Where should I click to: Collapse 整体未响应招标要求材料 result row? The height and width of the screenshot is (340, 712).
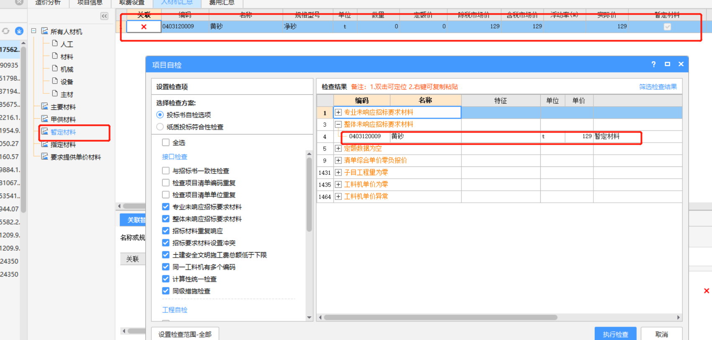click(x=338, y=124)
